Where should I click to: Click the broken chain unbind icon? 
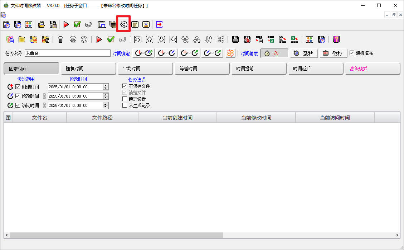pyautogui.click(x=231, y=53)
